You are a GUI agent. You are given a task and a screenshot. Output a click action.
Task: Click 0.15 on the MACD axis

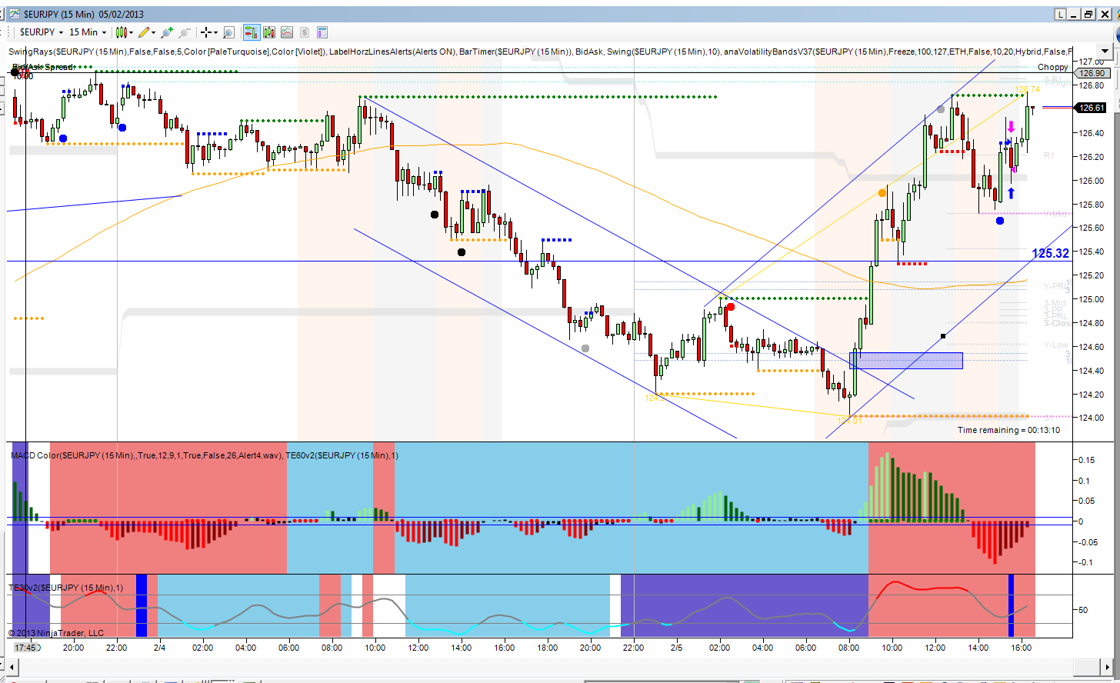[x=1086, y=460]
